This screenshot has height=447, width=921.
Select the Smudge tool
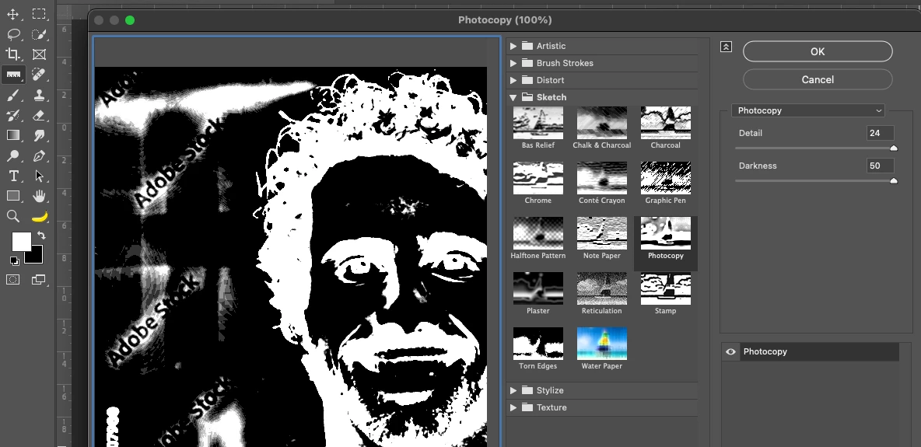(x=39, y=135)
